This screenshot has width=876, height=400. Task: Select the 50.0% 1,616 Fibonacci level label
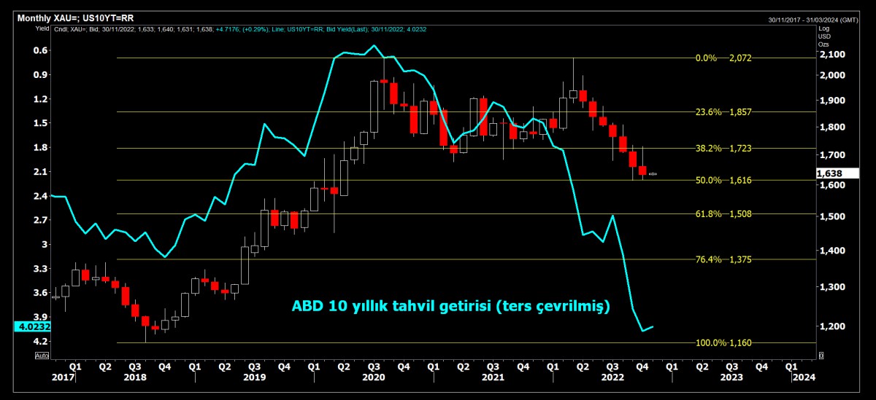click(x=731, y=180)
